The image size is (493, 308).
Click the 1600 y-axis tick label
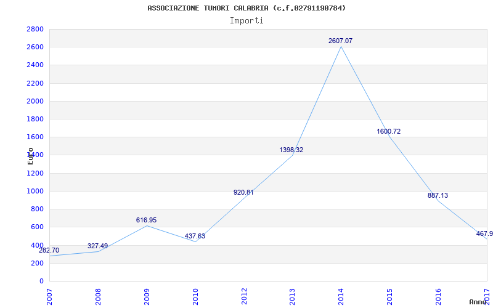pos(35,137)
